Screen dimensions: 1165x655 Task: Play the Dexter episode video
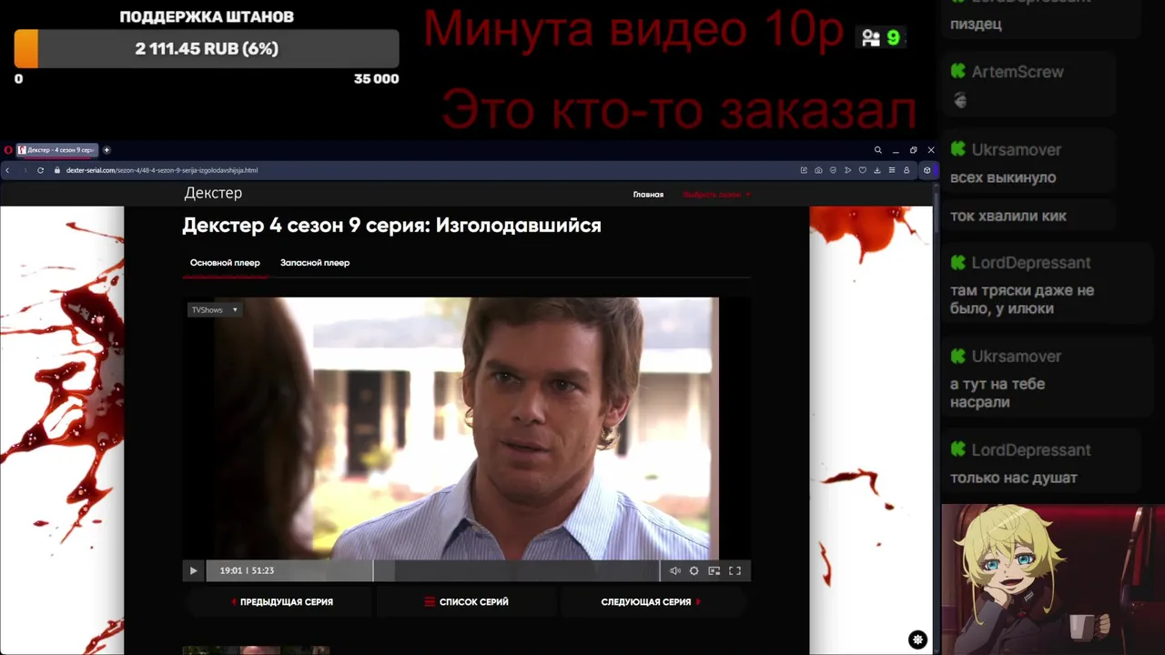(193, 570)
